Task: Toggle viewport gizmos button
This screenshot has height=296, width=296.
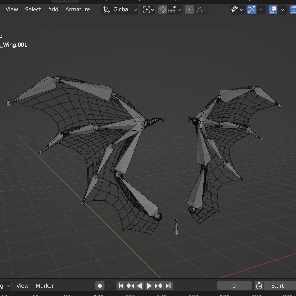Action: 252,10
